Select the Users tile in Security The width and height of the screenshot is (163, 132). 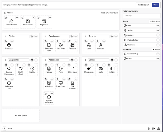click(89, 46)
